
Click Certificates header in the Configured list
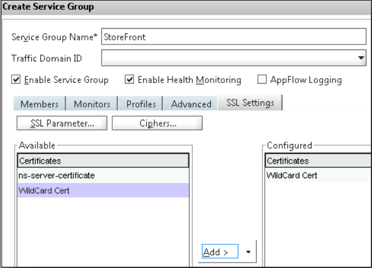coord(317,161)
